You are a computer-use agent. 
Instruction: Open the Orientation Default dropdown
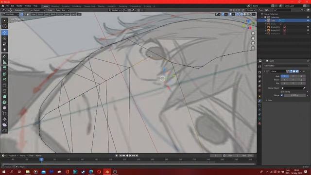coord(38,10)
